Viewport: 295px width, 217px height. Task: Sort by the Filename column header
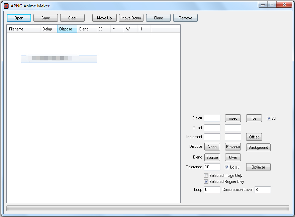[x=24, y=29]
